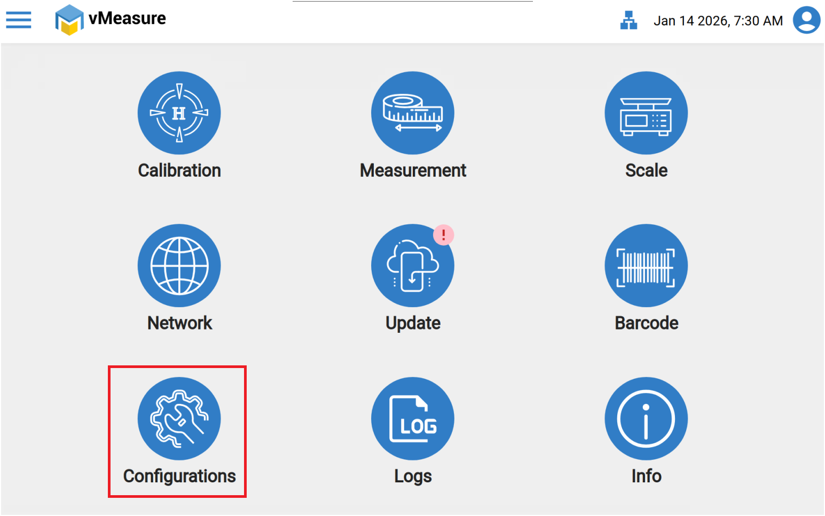
Task: Open Scale via its weighing scale icon
Action: pyautogui.click(x=646, y=113)
